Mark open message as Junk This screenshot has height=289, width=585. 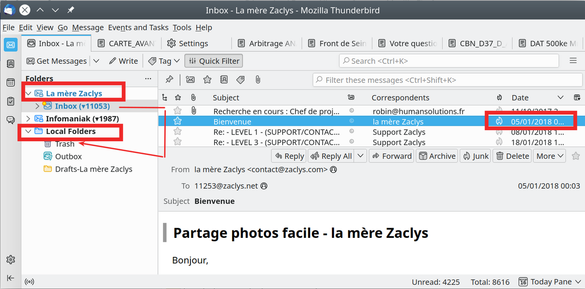click(475, 156)
